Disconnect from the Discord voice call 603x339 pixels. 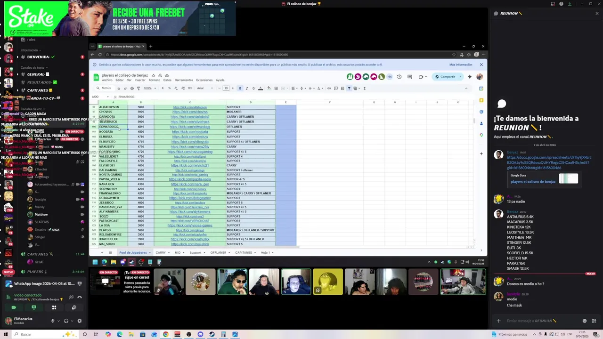click(x=79, y=297)
